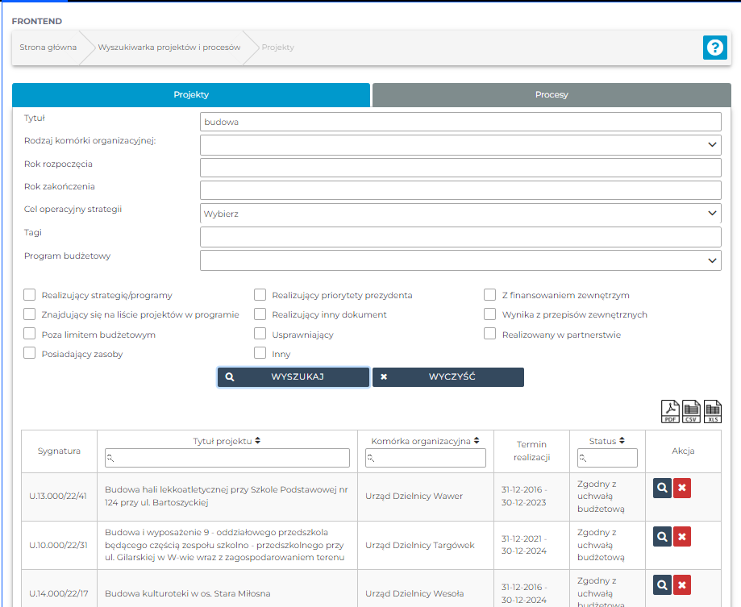
Task: View details of project U.13.000/22/41
Action: click(662, 488)
